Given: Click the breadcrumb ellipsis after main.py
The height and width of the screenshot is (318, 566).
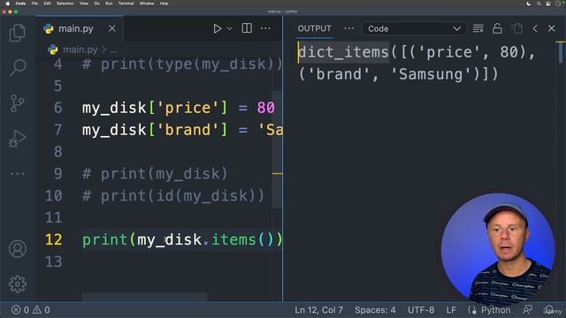Looking at the screenshot, I should pos(113,50).
